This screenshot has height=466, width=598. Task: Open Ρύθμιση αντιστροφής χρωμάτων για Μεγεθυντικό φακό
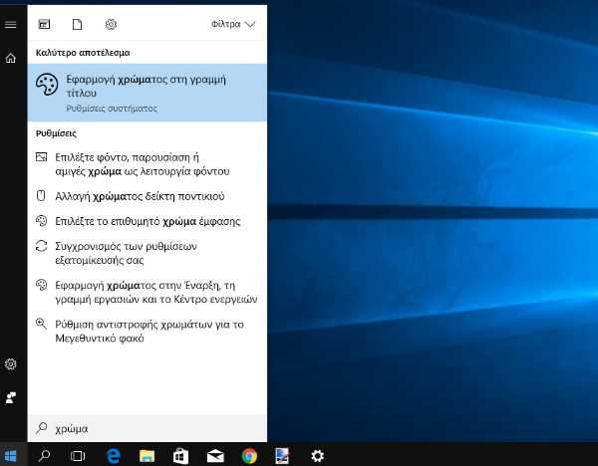pyautogui.click(x=148, y=331)
